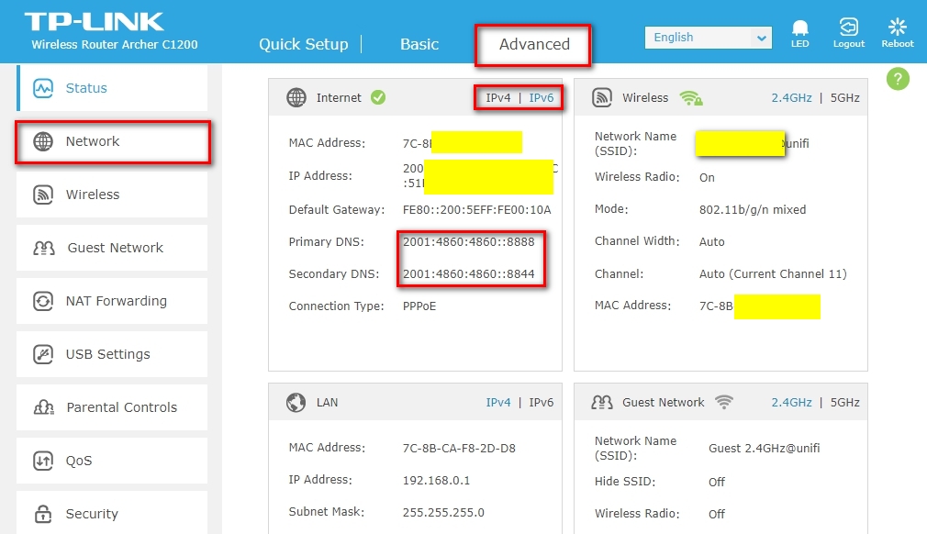Click LAN MAC Address 7C-8B-CA-F8-2D-D8
This screenshot has height=534, width=927.
(459, 449)
